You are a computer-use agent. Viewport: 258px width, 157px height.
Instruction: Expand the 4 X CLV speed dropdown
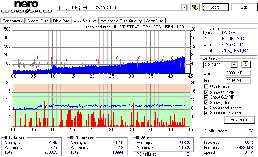point(234,64)
